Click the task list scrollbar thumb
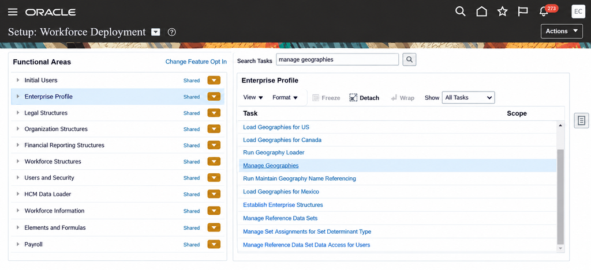Screen dimensions: 591x270 560,196
